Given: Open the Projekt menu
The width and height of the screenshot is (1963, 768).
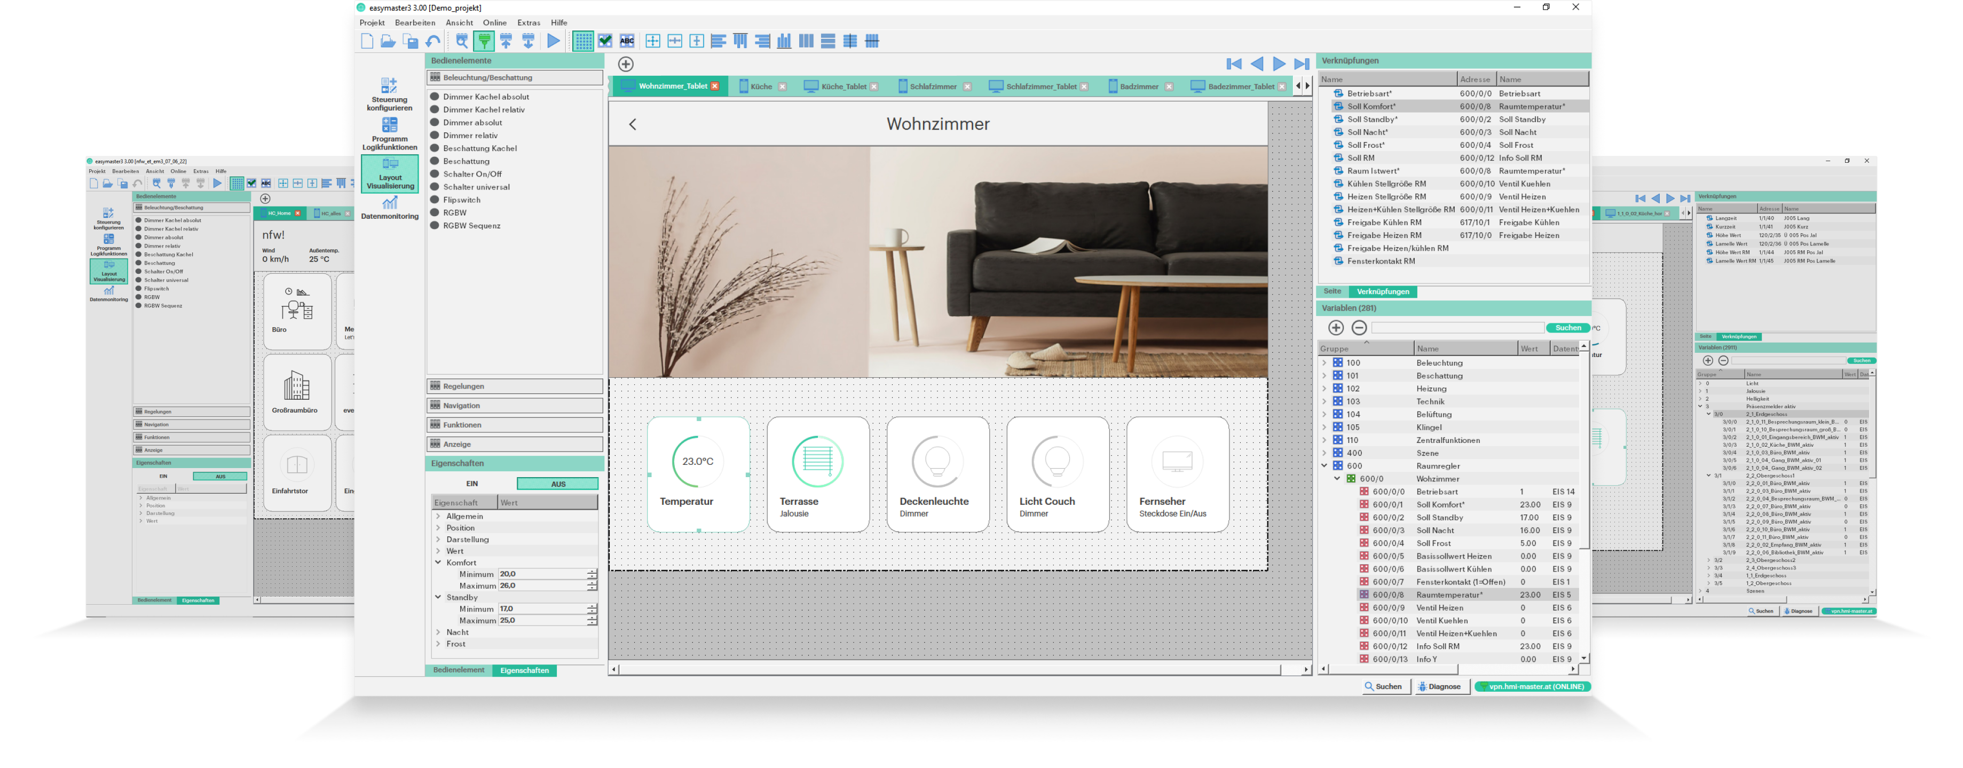Looking at the screenshot, I should [372, 23].
